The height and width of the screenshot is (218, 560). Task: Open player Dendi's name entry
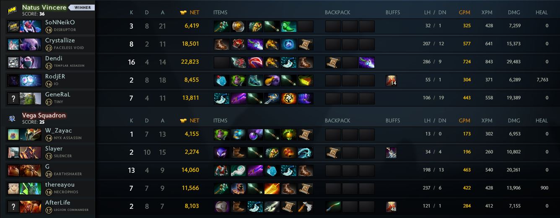click(54, 59)
